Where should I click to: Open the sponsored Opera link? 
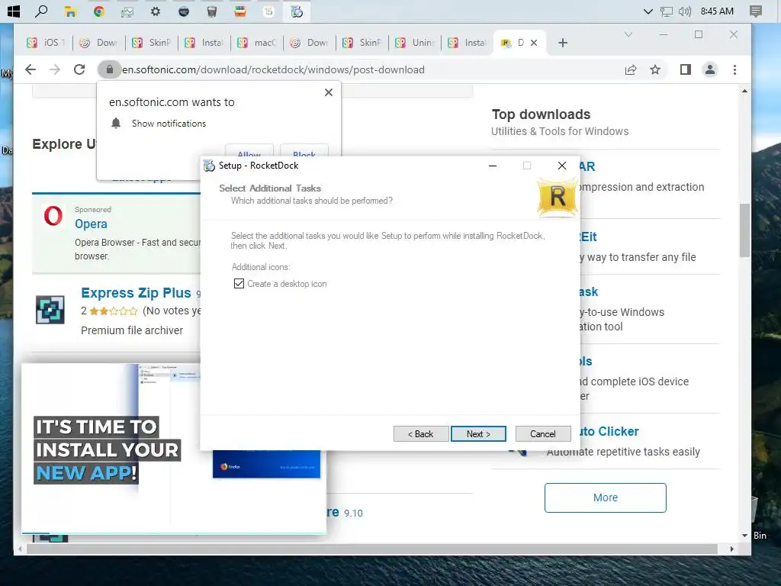[x=91, y=224]
